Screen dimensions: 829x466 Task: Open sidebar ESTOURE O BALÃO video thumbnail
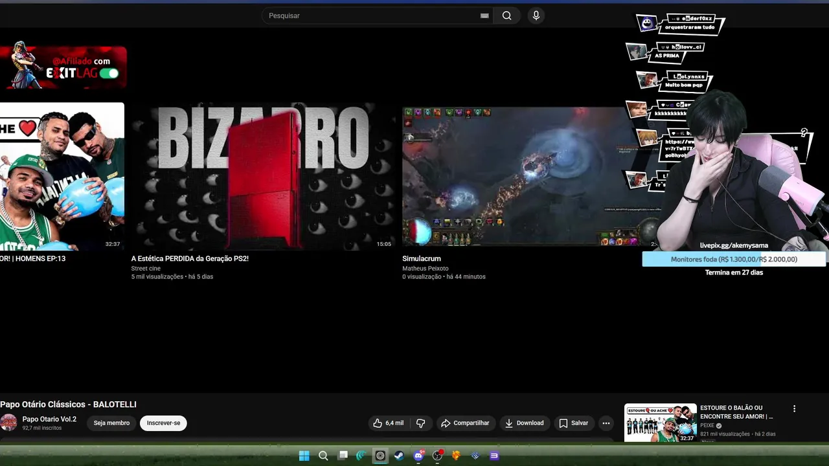(x=661, y=423)
